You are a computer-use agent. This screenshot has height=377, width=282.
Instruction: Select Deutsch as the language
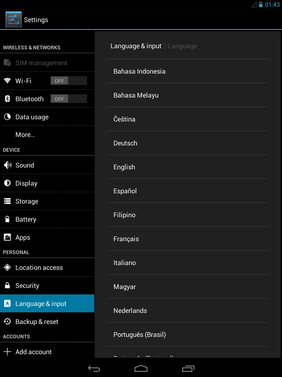[125, 143]
